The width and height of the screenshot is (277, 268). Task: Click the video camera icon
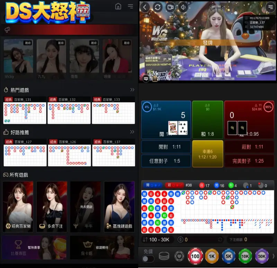170,7
